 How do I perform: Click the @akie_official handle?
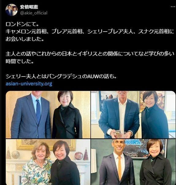[x=34, y=13]
